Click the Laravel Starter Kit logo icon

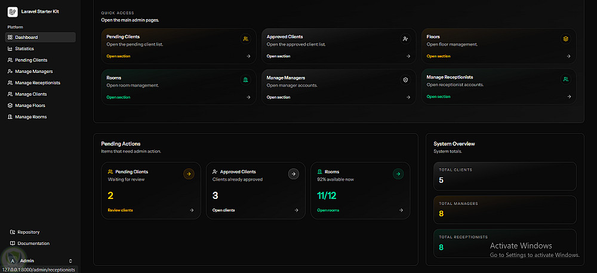(x=13, y=11)
